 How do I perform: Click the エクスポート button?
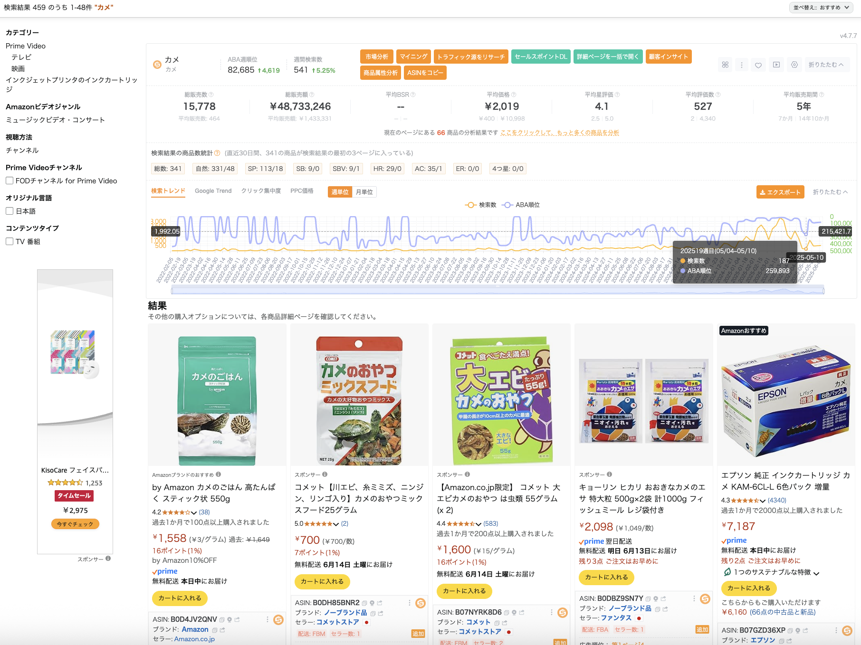[x=780, y=192]
